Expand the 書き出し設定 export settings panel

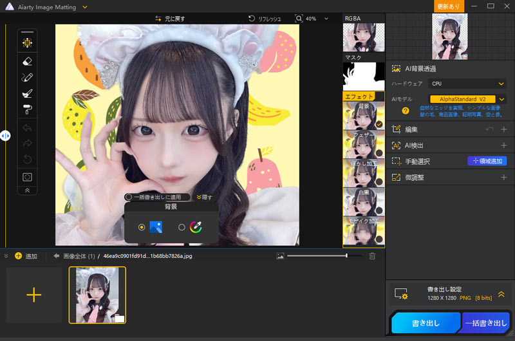[501, 293]
